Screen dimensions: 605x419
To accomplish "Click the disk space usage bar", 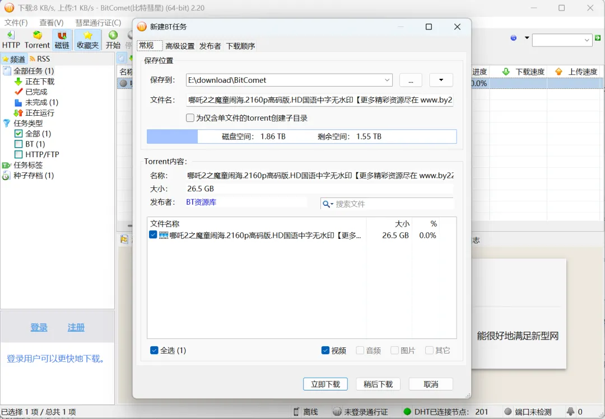I will tap(302, 136).
